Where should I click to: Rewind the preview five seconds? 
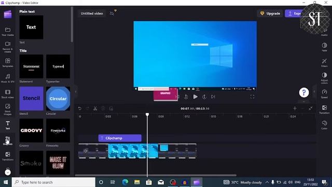[x=186, y=97]
